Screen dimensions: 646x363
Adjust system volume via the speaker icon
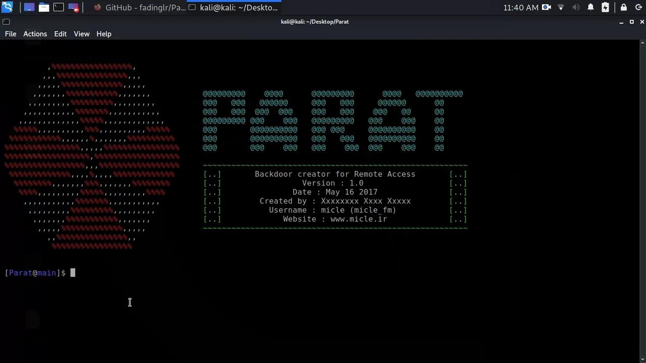coord(576,7)
